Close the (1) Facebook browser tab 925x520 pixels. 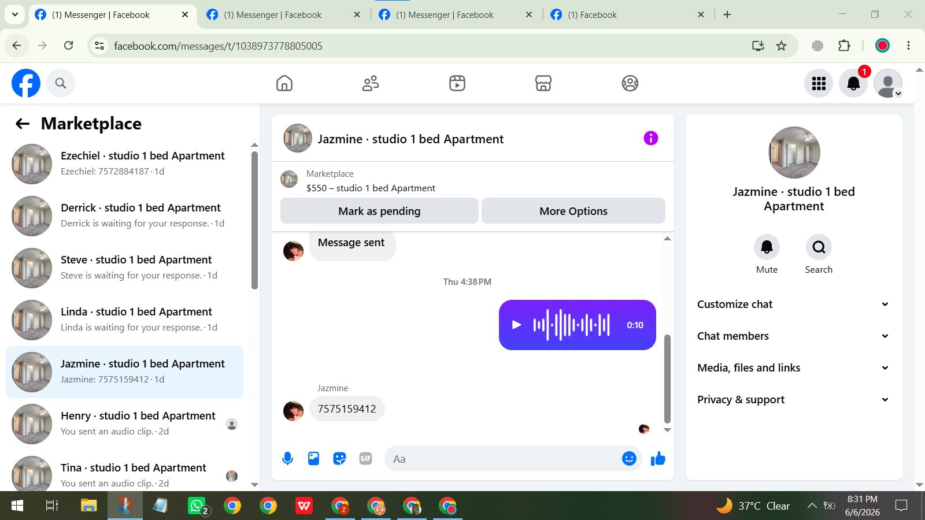[701, 15]
